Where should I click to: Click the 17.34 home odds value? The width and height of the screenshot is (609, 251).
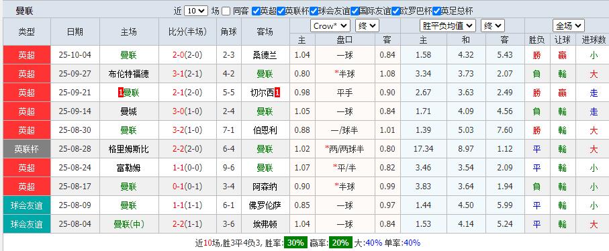424,149
